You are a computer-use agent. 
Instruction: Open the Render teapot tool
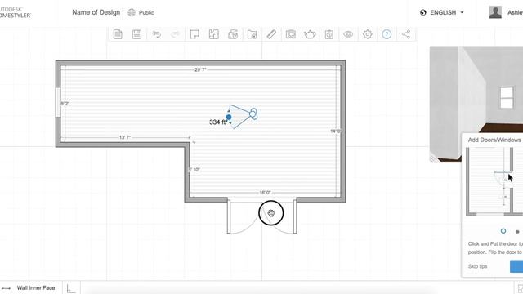click(x=310, y=34)
